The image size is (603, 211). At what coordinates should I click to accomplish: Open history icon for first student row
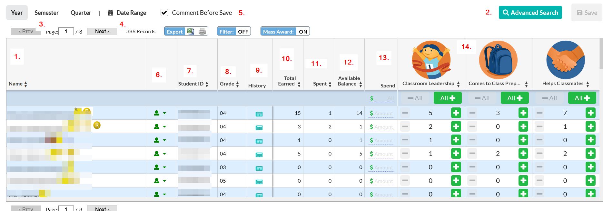click(x=259, y=114)
